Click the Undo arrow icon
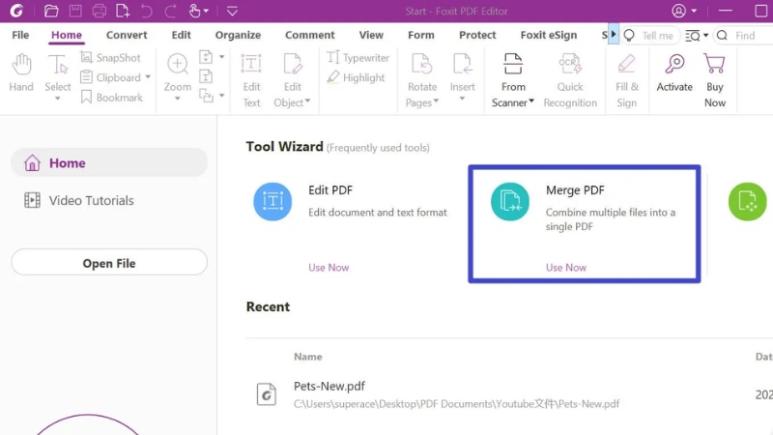Screen dimensions: 773x435 click(147, 11)
